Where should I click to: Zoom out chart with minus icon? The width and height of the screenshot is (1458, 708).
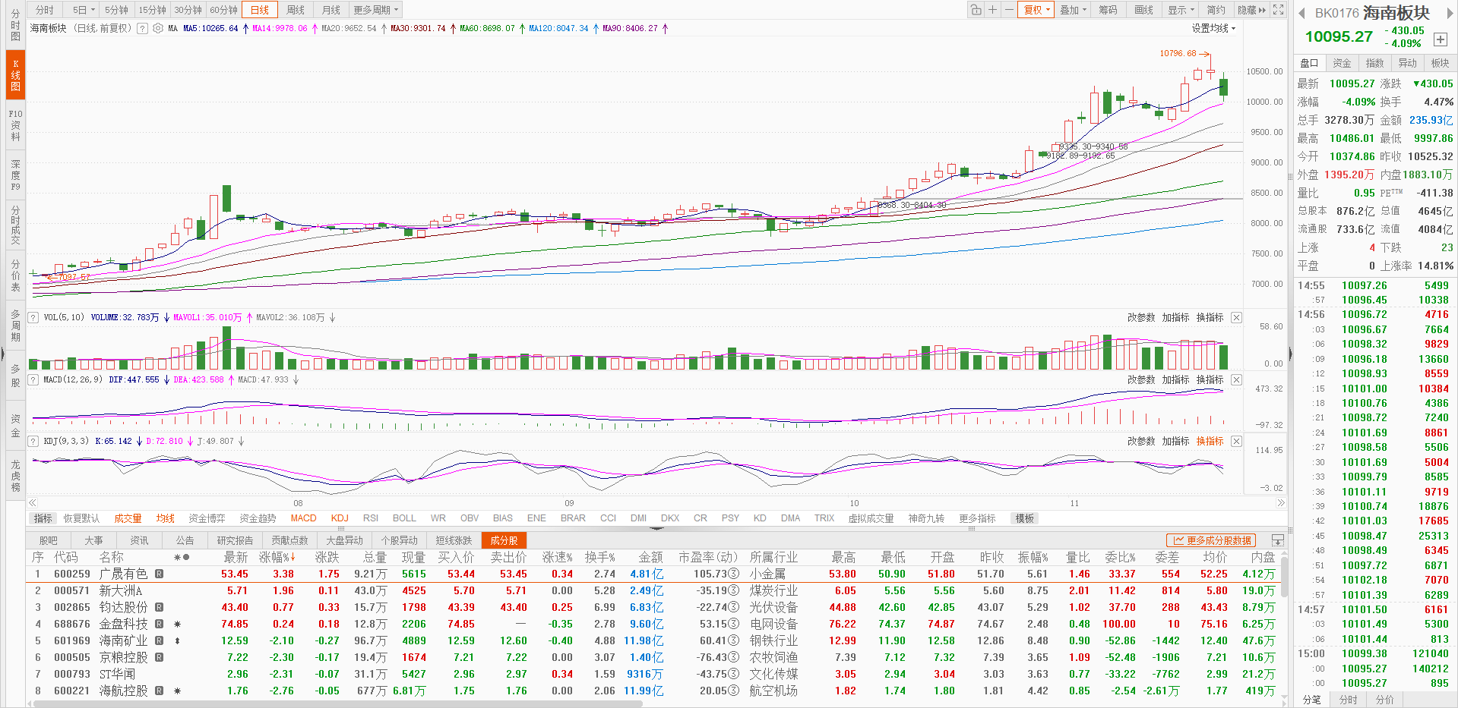(1009, 10)
